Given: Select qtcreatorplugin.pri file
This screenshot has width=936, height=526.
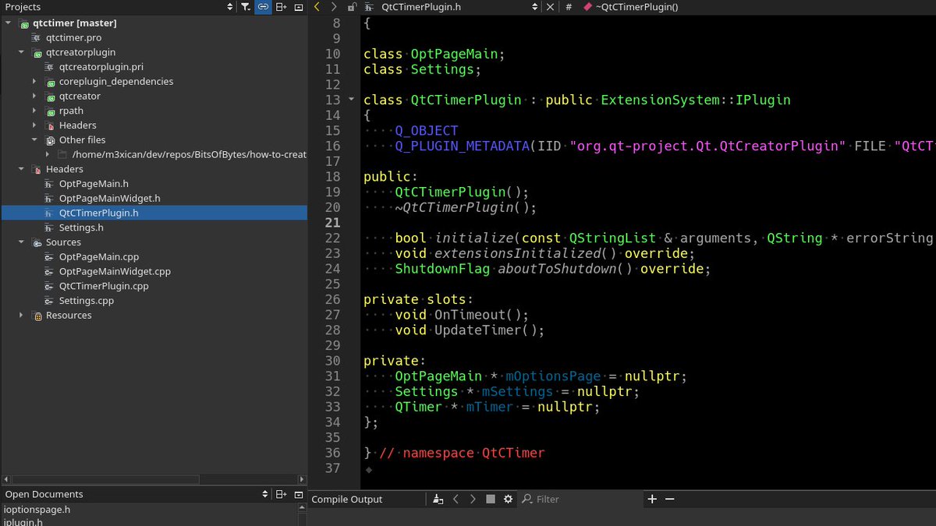Looking at the screenshot, I should coord(101,67).
